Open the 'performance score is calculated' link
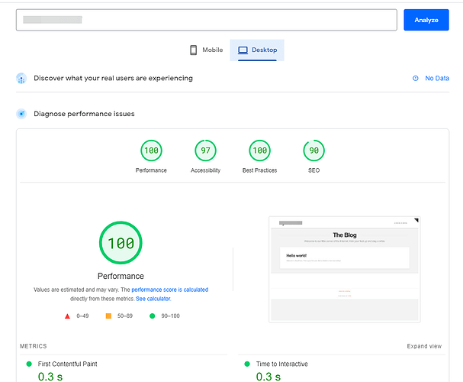Image resolution: width=463 pixels, height=382 pixels. click(x=169, y=290)
